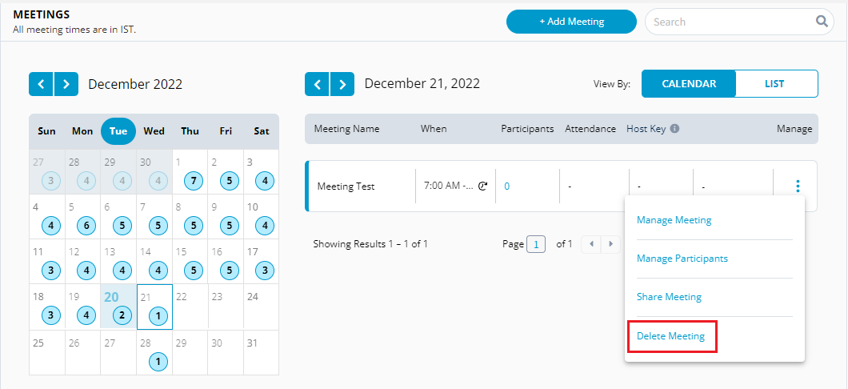This screenshot has width=848, height=389.
Task: Go to previous day's meetings
Action: (x=317, y=84)
